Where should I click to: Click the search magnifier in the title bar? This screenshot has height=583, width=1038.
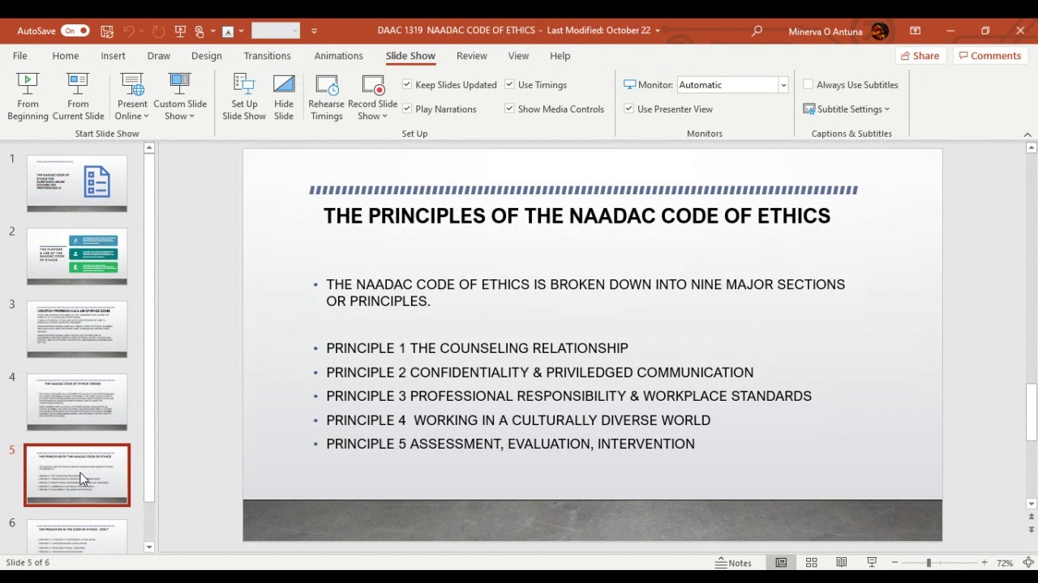tap(757, 31)
